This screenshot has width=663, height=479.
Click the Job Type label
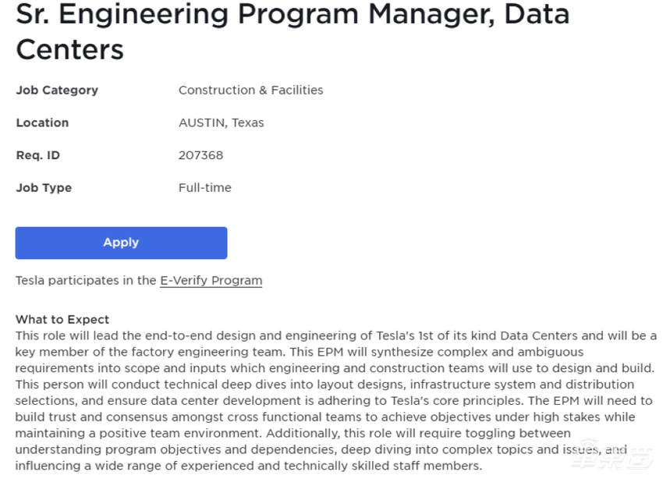click(44, 188)
